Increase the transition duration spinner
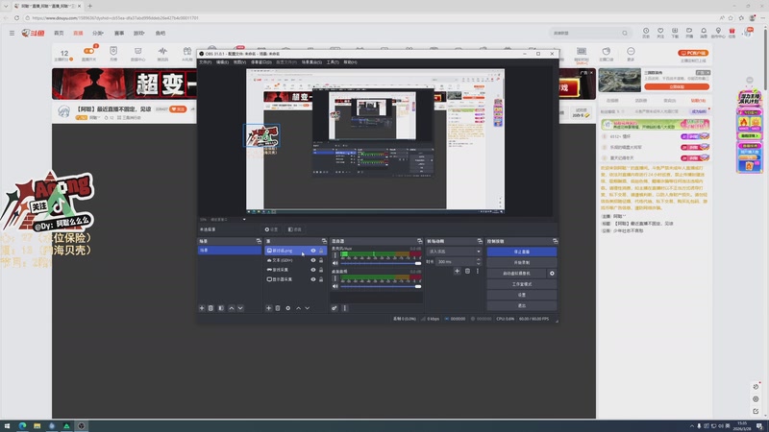769x432 pixels. 479,260
